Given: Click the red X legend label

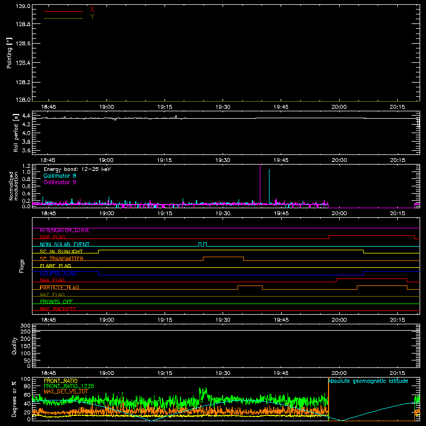Looking at the screenshot, I should (92, 10).
